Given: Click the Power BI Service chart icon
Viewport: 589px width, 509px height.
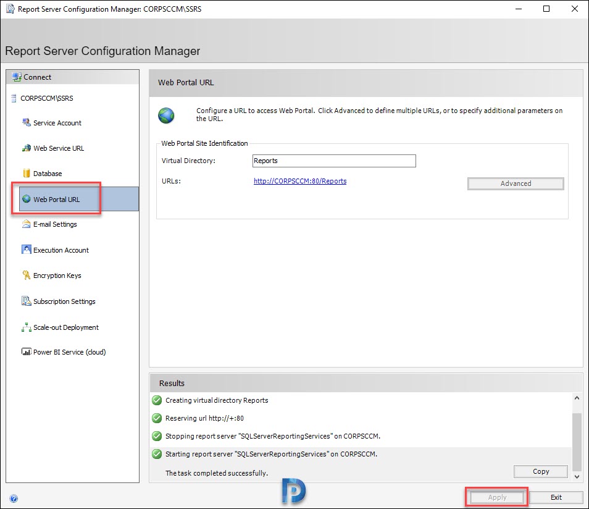Looking at the screenshot, I should coord(27,352).
